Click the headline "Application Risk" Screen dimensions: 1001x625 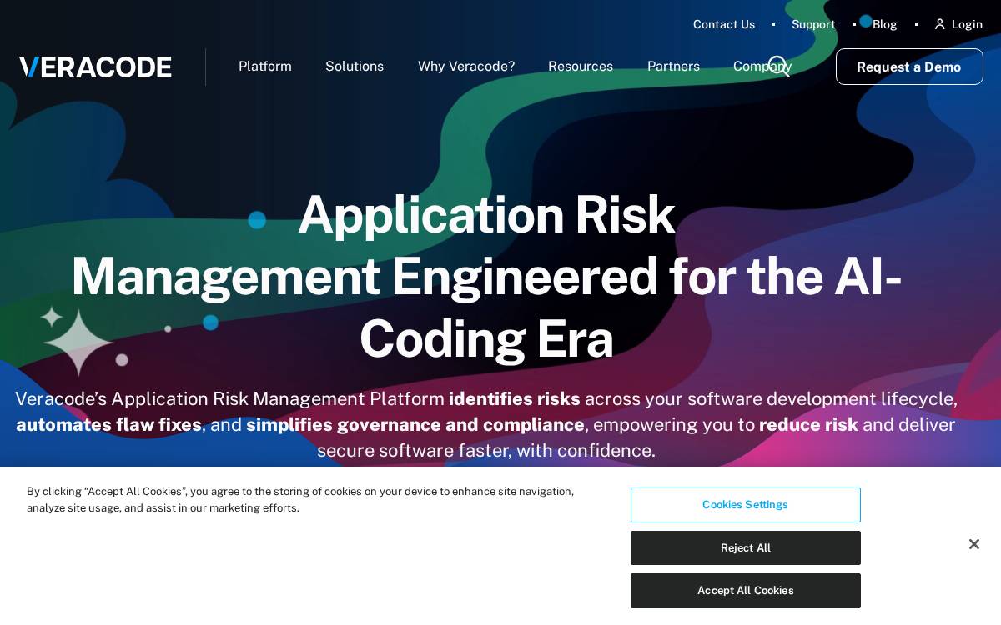pos(486,214)
